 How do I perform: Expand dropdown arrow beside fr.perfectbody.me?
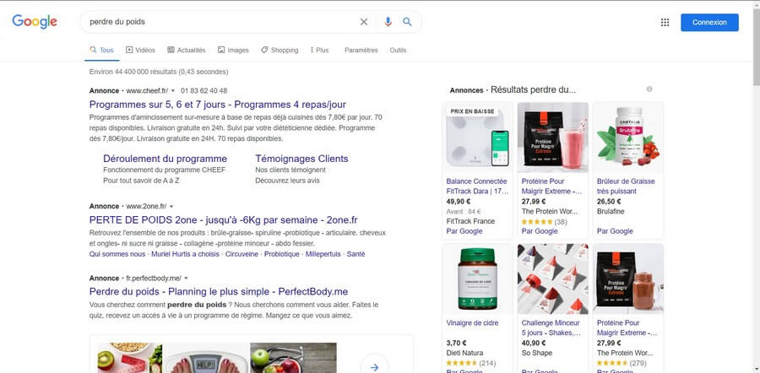(186, 278)
